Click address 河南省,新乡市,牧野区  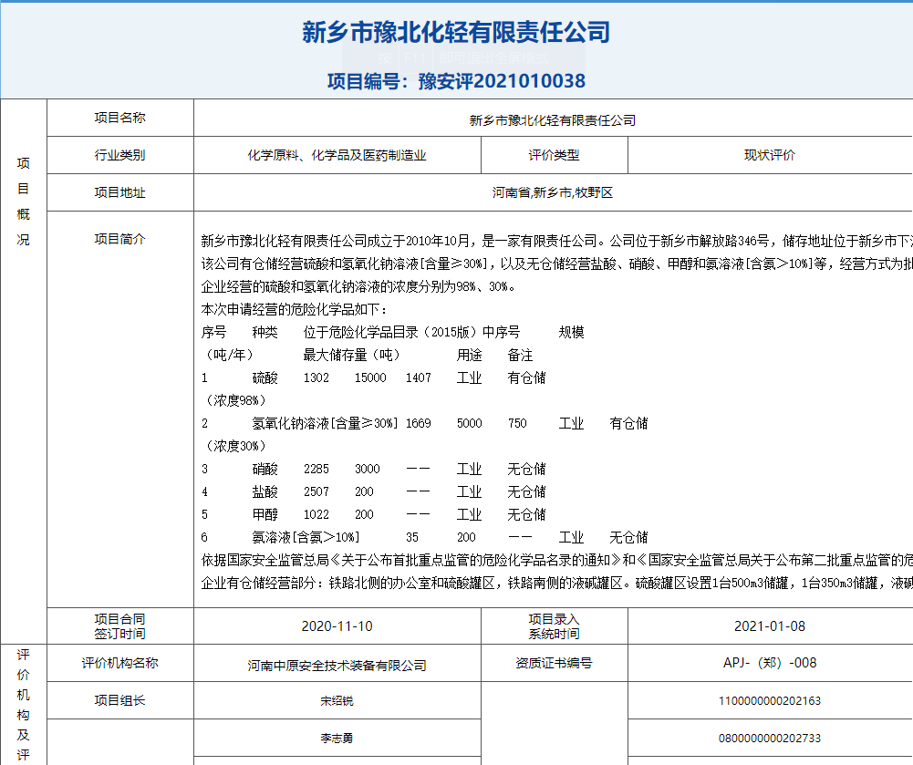[x=553, y=192]
